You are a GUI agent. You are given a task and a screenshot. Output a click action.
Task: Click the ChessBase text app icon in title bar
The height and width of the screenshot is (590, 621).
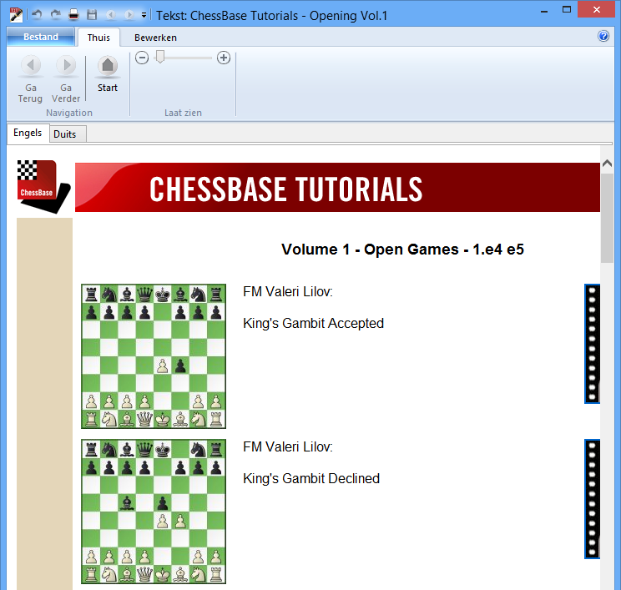[x=16, y=15]
